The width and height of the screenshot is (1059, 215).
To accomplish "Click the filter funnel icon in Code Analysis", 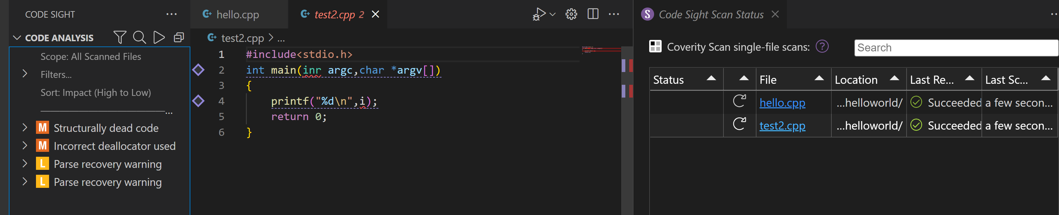I will pos(120,37).
